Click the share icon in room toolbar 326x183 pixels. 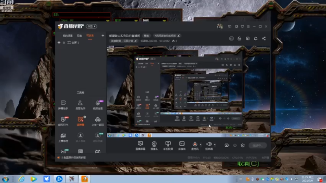click(264, 39)
